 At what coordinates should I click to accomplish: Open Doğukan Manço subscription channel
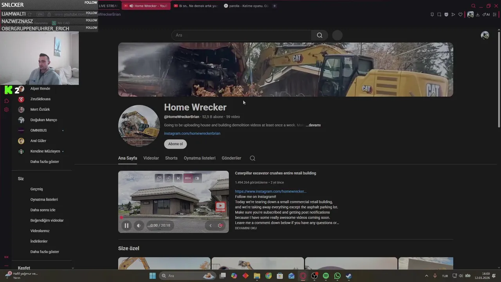(x=43, y=120)
